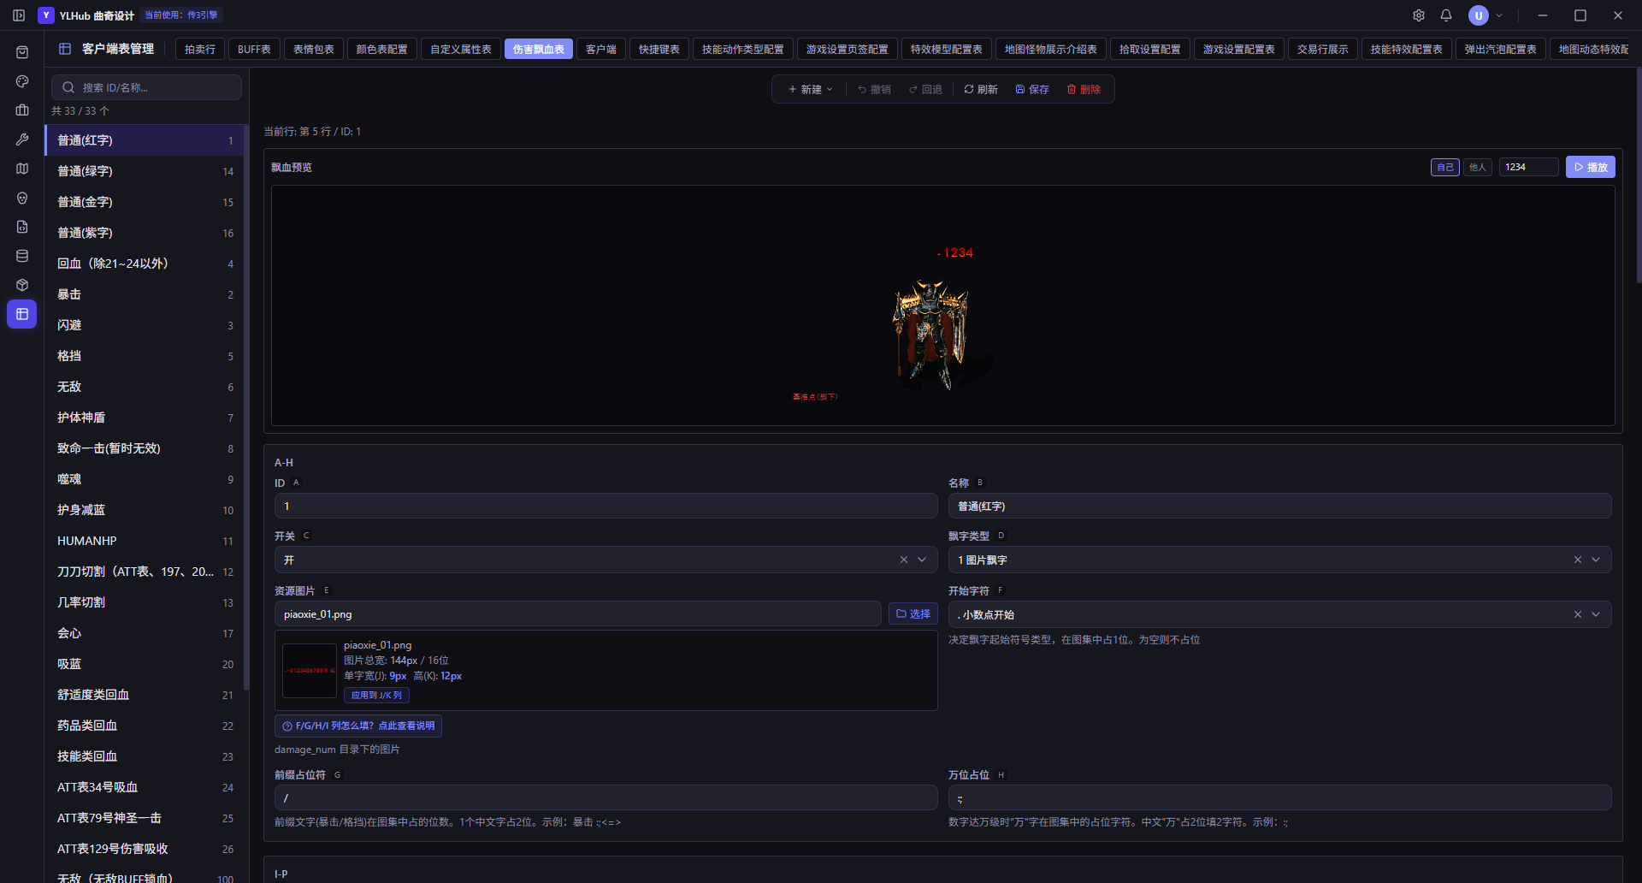Click the wrench tool sidebar icon
1642x883 pixels.
[x=22, y=139]
